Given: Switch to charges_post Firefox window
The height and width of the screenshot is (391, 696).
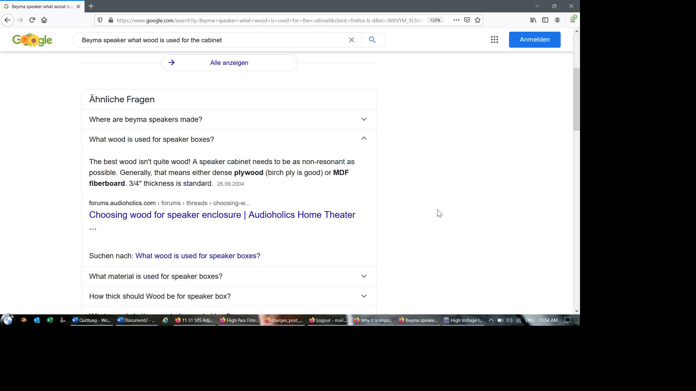Looking at the screenshot, I should point(283,320).
